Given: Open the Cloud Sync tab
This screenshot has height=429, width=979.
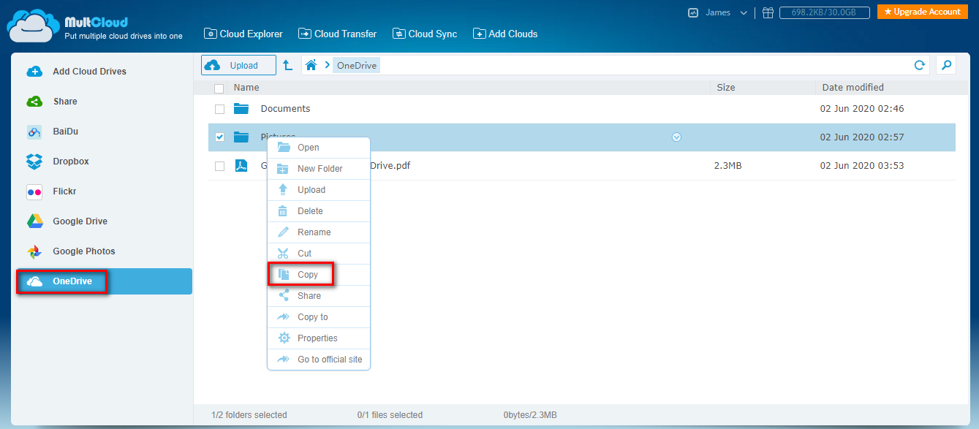Looking at the screenshot, I should click(x=425, y=34).
